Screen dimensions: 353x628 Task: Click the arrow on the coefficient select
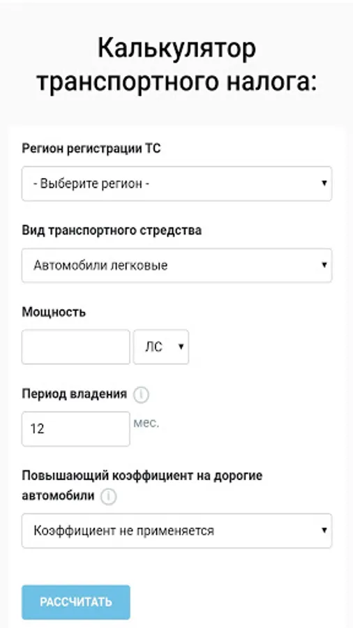tap(324, 530)
